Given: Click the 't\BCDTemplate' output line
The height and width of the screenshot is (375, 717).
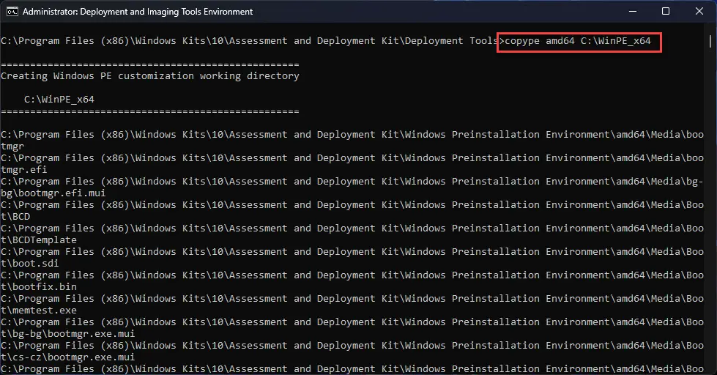Looking at the screenshot, I should coord(39,240).
